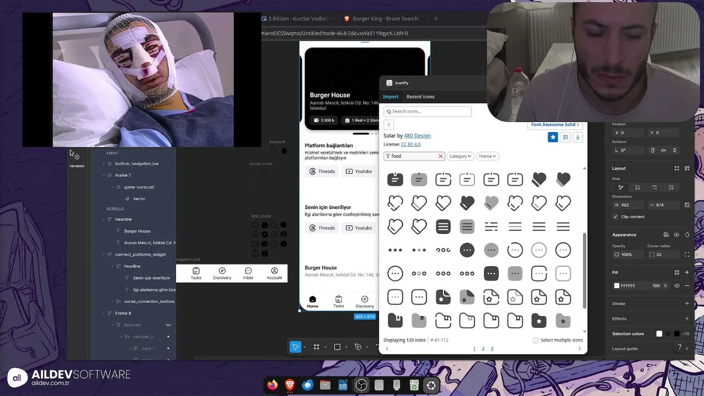Go back in Iconify plugin
Viewport: 704px width, 396px height.
(x=389, y=125)
